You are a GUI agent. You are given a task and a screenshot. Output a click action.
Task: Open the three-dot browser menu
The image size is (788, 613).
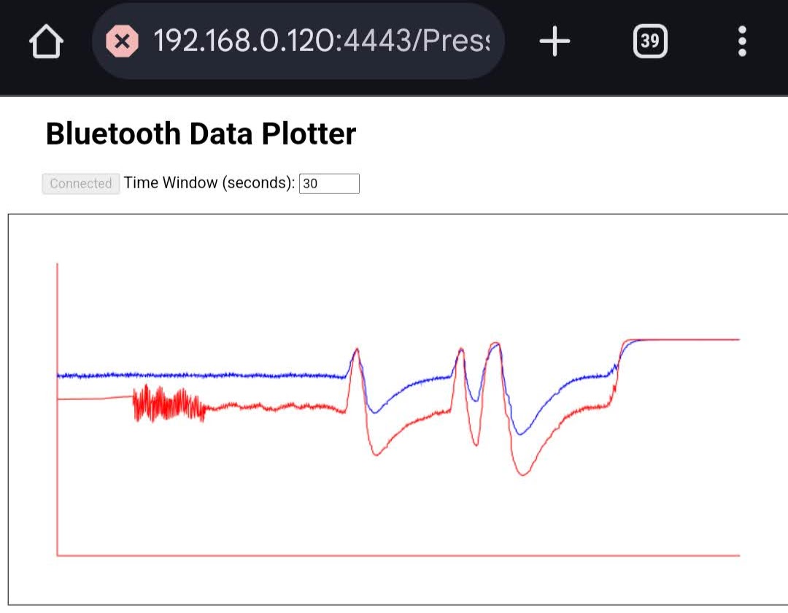pos(742,42)
